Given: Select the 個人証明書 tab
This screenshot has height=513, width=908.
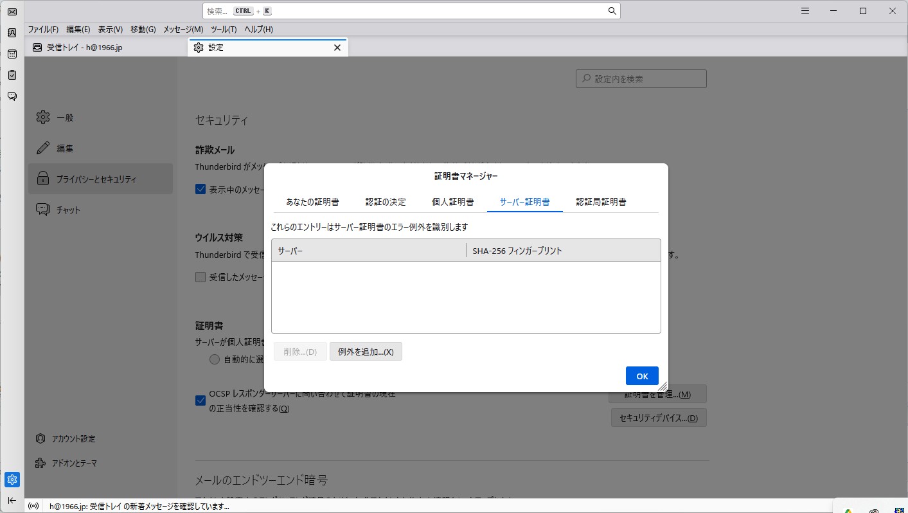Looking at the screenshot, I should point(452,202).
